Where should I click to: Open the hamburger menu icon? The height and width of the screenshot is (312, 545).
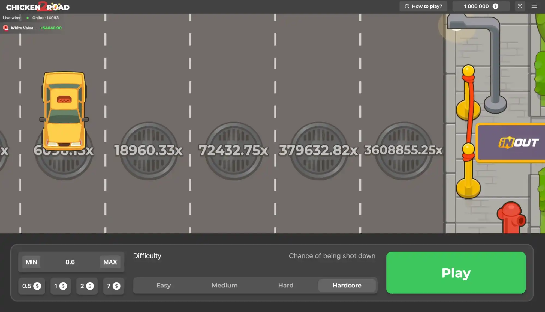pos(534,6)
